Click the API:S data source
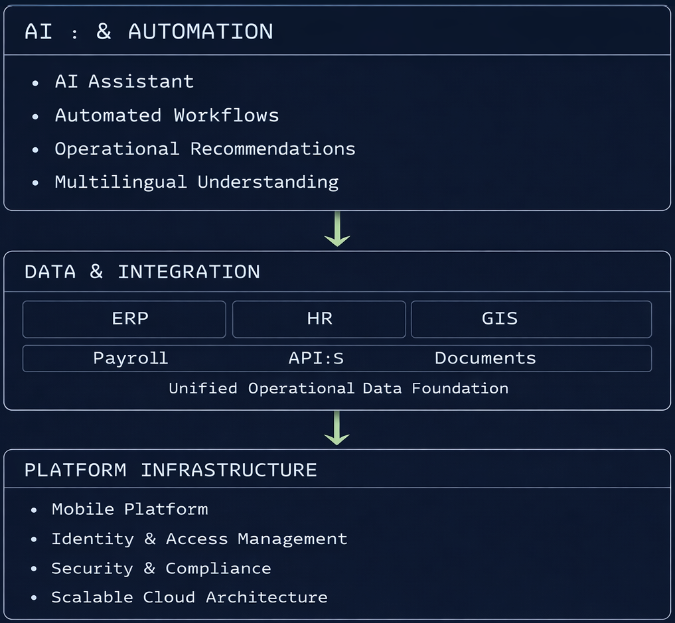The width and height of the screenshot is (675, 623). coord(317,358)
